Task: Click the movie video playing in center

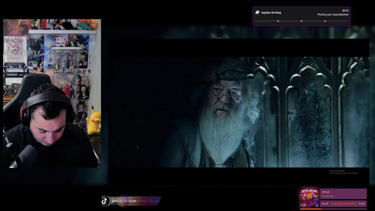Action: tap(239, 112)
